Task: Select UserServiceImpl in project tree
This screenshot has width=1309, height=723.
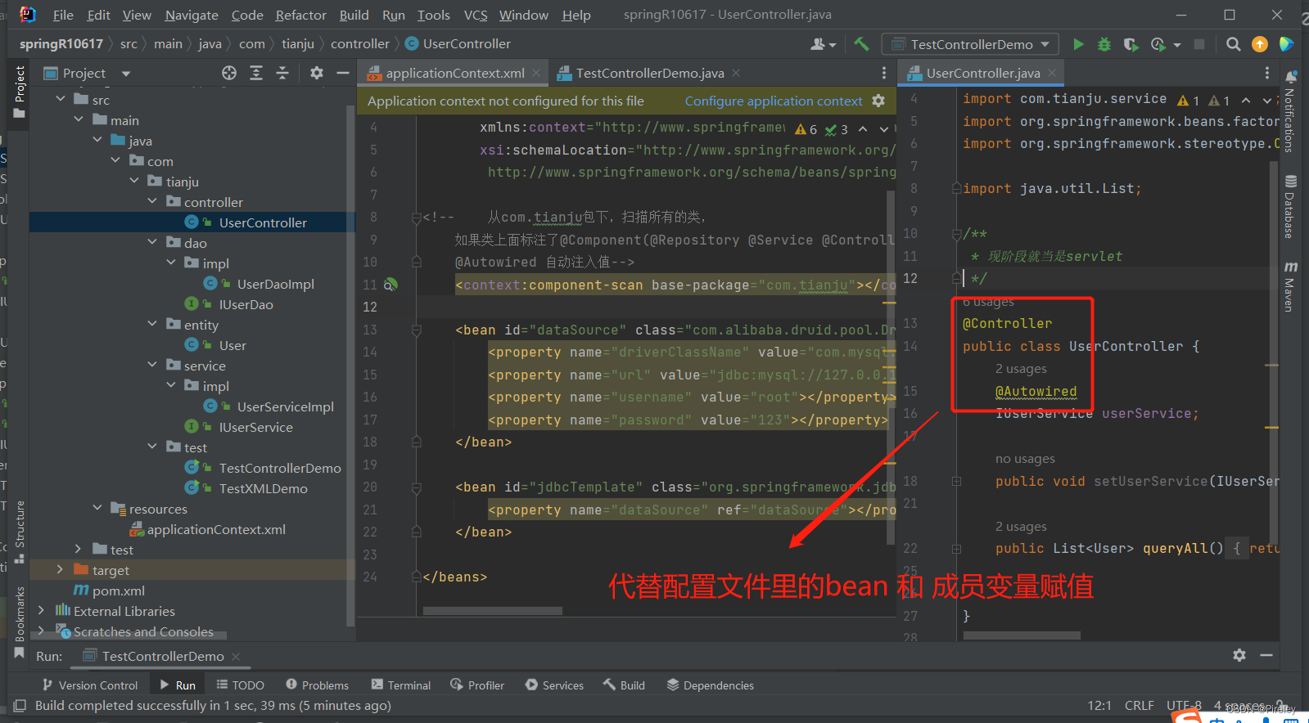Action: [285, 406]
